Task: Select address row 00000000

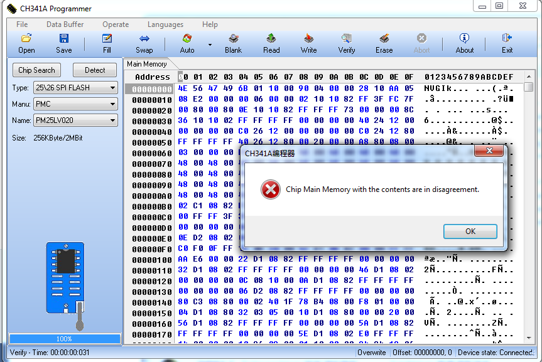Action: tap(152, 89)
